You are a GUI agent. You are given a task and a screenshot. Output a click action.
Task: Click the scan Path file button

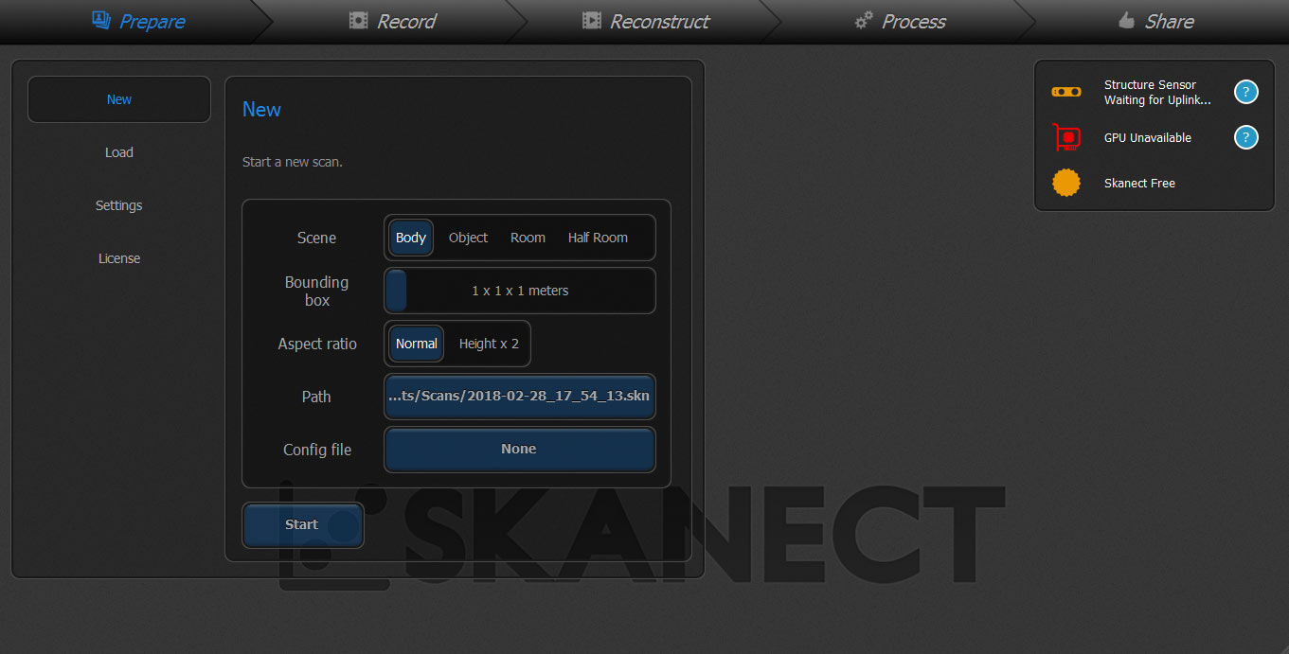[x=520, y=397]
